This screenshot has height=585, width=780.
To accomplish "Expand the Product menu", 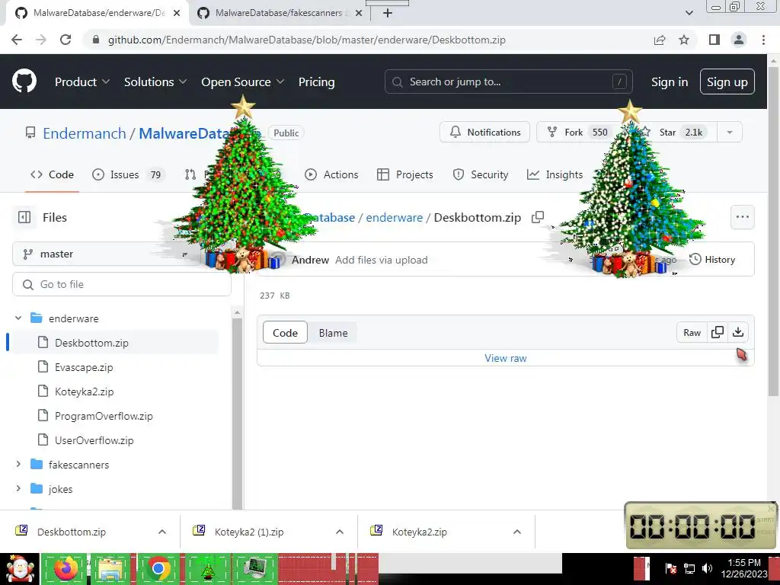I will tap(82, 82).
